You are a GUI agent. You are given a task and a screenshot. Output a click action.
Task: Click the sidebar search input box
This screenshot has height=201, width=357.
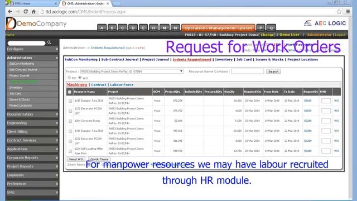(x=26, y=43)
